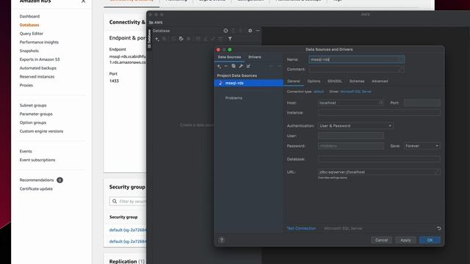Select mssql-rds in Project Data Sources
This screenshot has width=470, height=264.
(249, 83)
